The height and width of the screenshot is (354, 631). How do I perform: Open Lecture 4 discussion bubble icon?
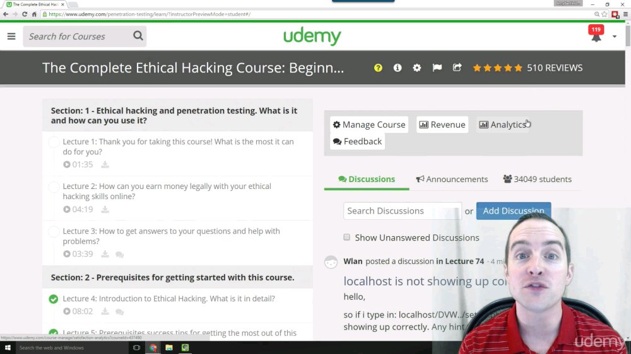119,312
